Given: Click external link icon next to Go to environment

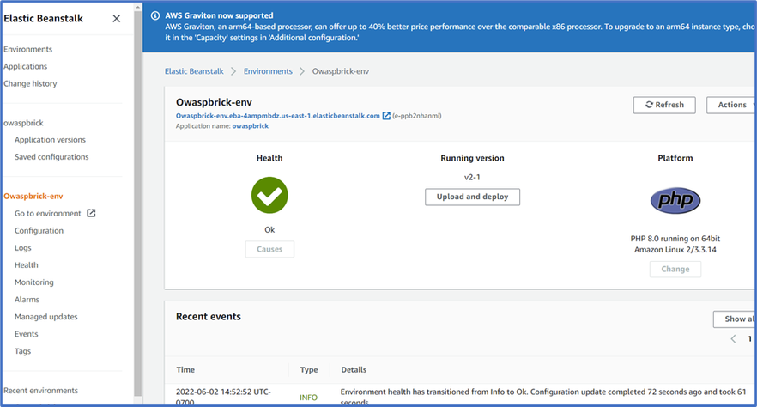Looking at the screenshot, I should [91, 213].
